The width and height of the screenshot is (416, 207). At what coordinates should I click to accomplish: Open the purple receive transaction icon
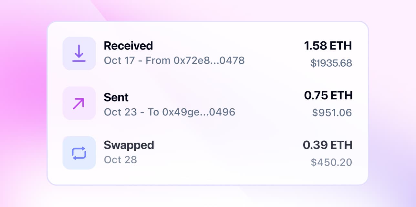pyautogui.click(x=79, y=54)
